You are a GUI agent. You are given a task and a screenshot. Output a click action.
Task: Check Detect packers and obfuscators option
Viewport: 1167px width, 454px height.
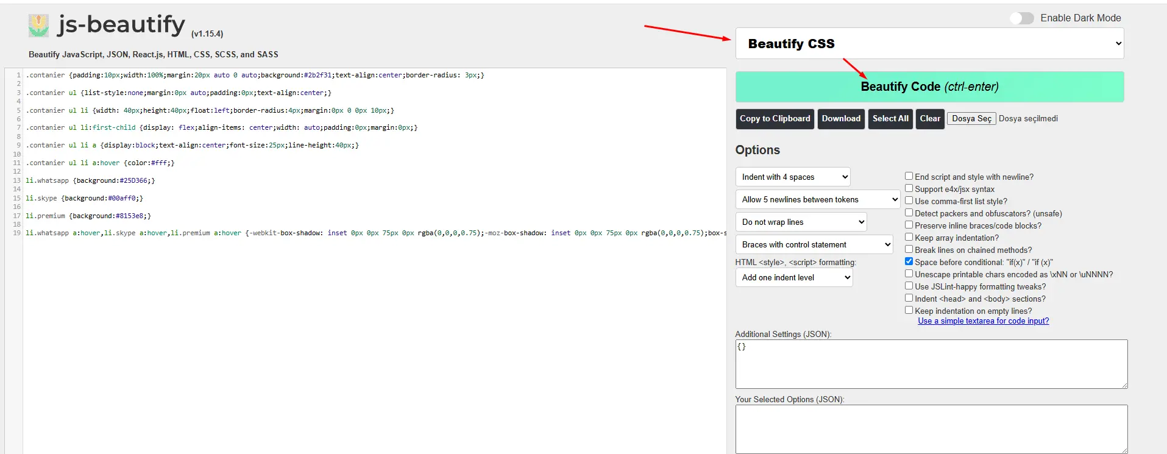tap(909, 213)
